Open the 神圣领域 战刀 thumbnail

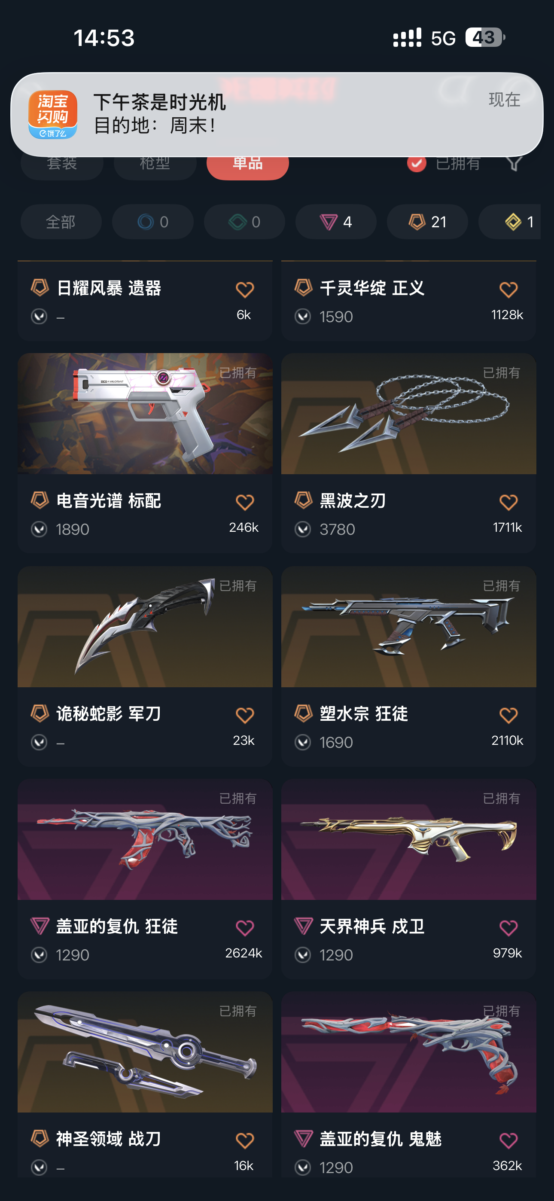(x=145, y=1052)
